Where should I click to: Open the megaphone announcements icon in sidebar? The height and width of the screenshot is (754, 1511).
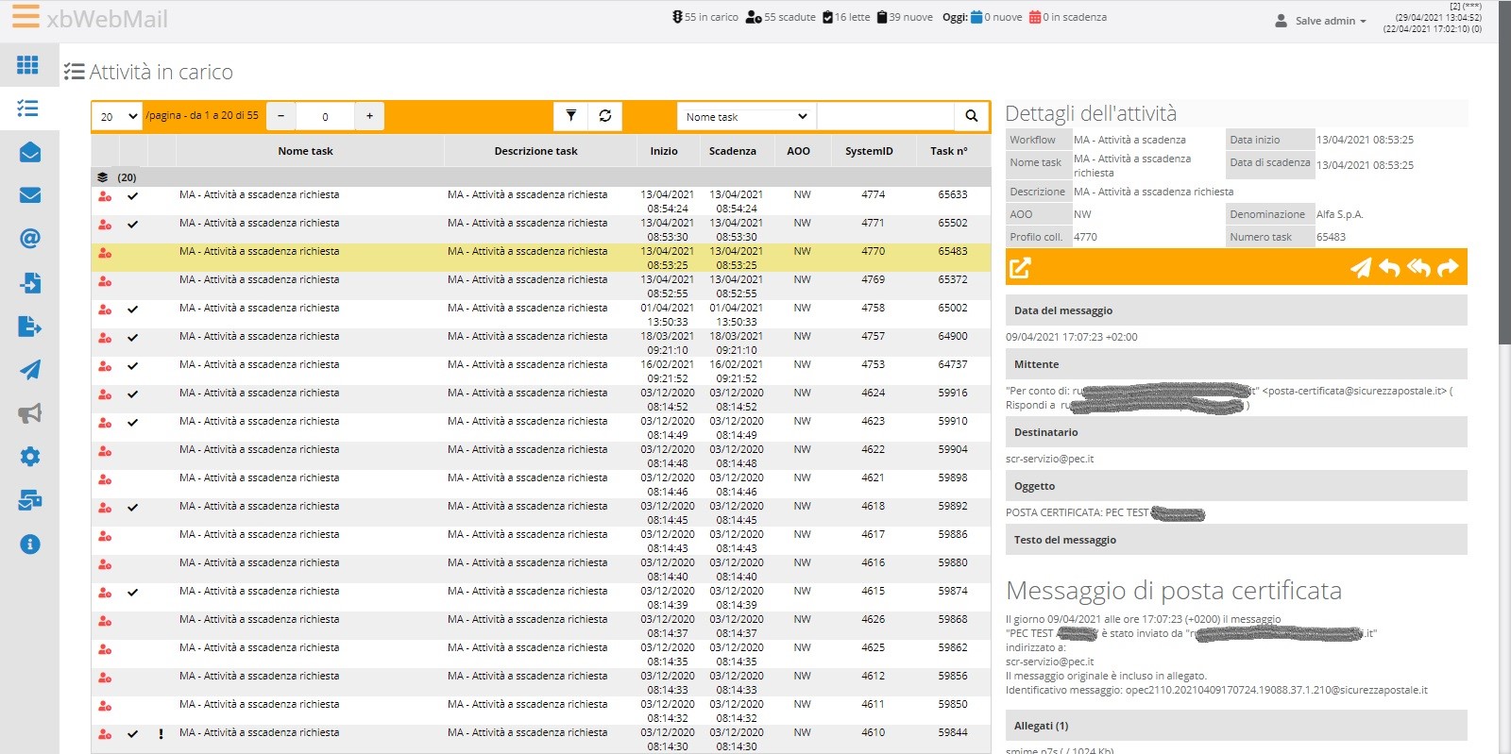tap(29, 413)
